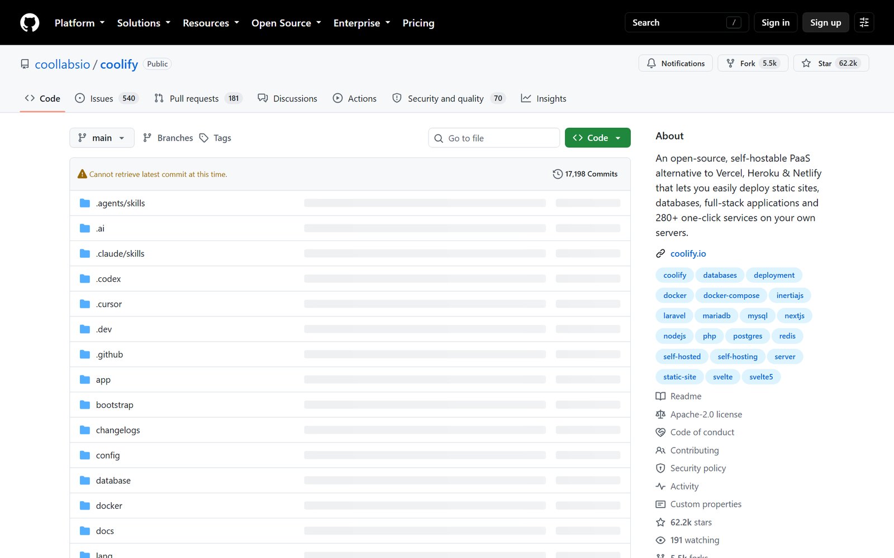Expand the Solutions menu
Viewport: 894px width, 558px height.
point(144,23)
